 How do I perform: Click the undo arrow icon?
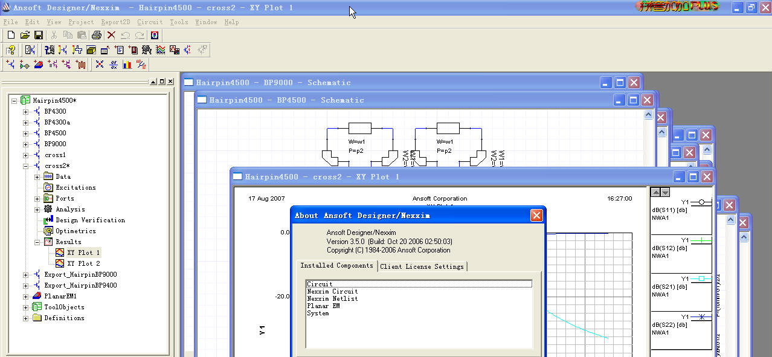click(x=126, y=36)
